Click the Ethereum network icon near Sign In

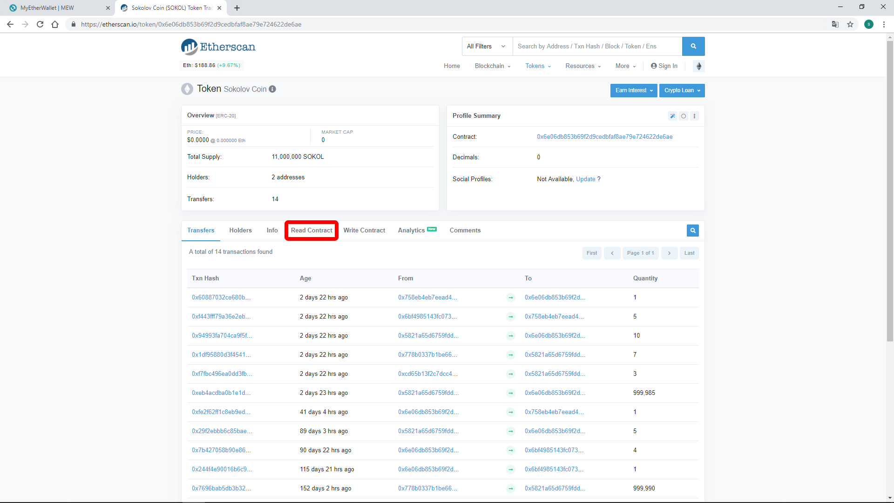[x=699, y=66]
